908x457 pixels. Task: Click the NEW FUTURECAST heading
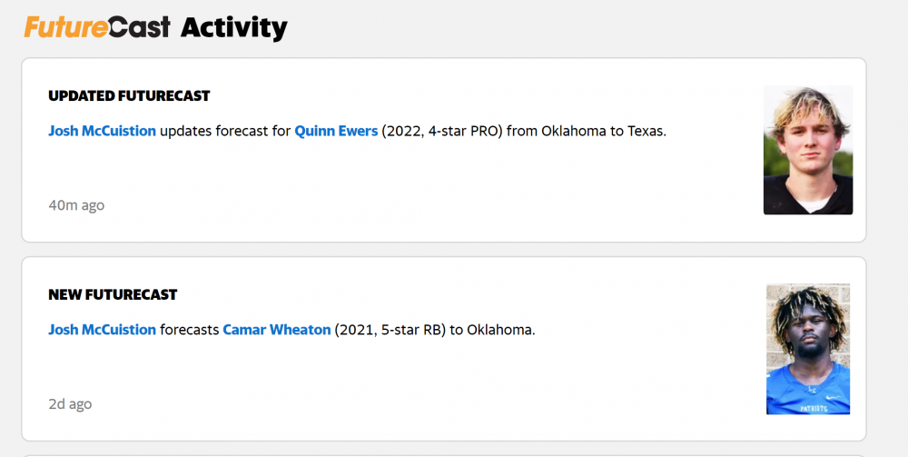[113, 295]
